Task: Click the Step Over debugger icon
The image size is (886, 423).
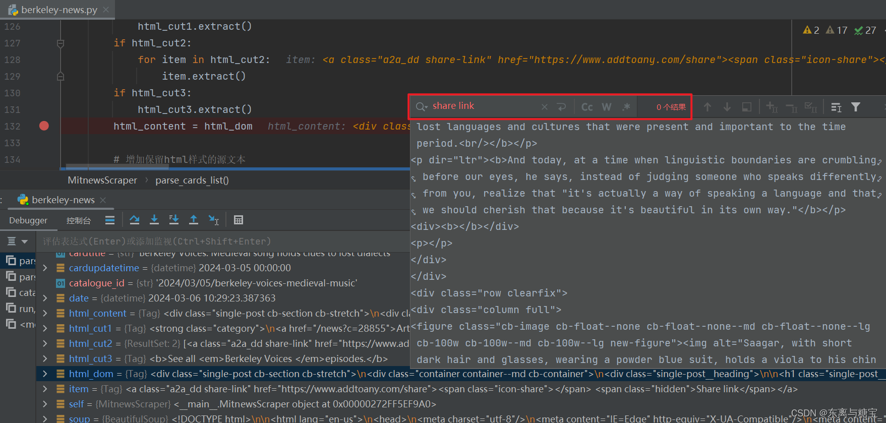Action: click(x=134, y=220)
